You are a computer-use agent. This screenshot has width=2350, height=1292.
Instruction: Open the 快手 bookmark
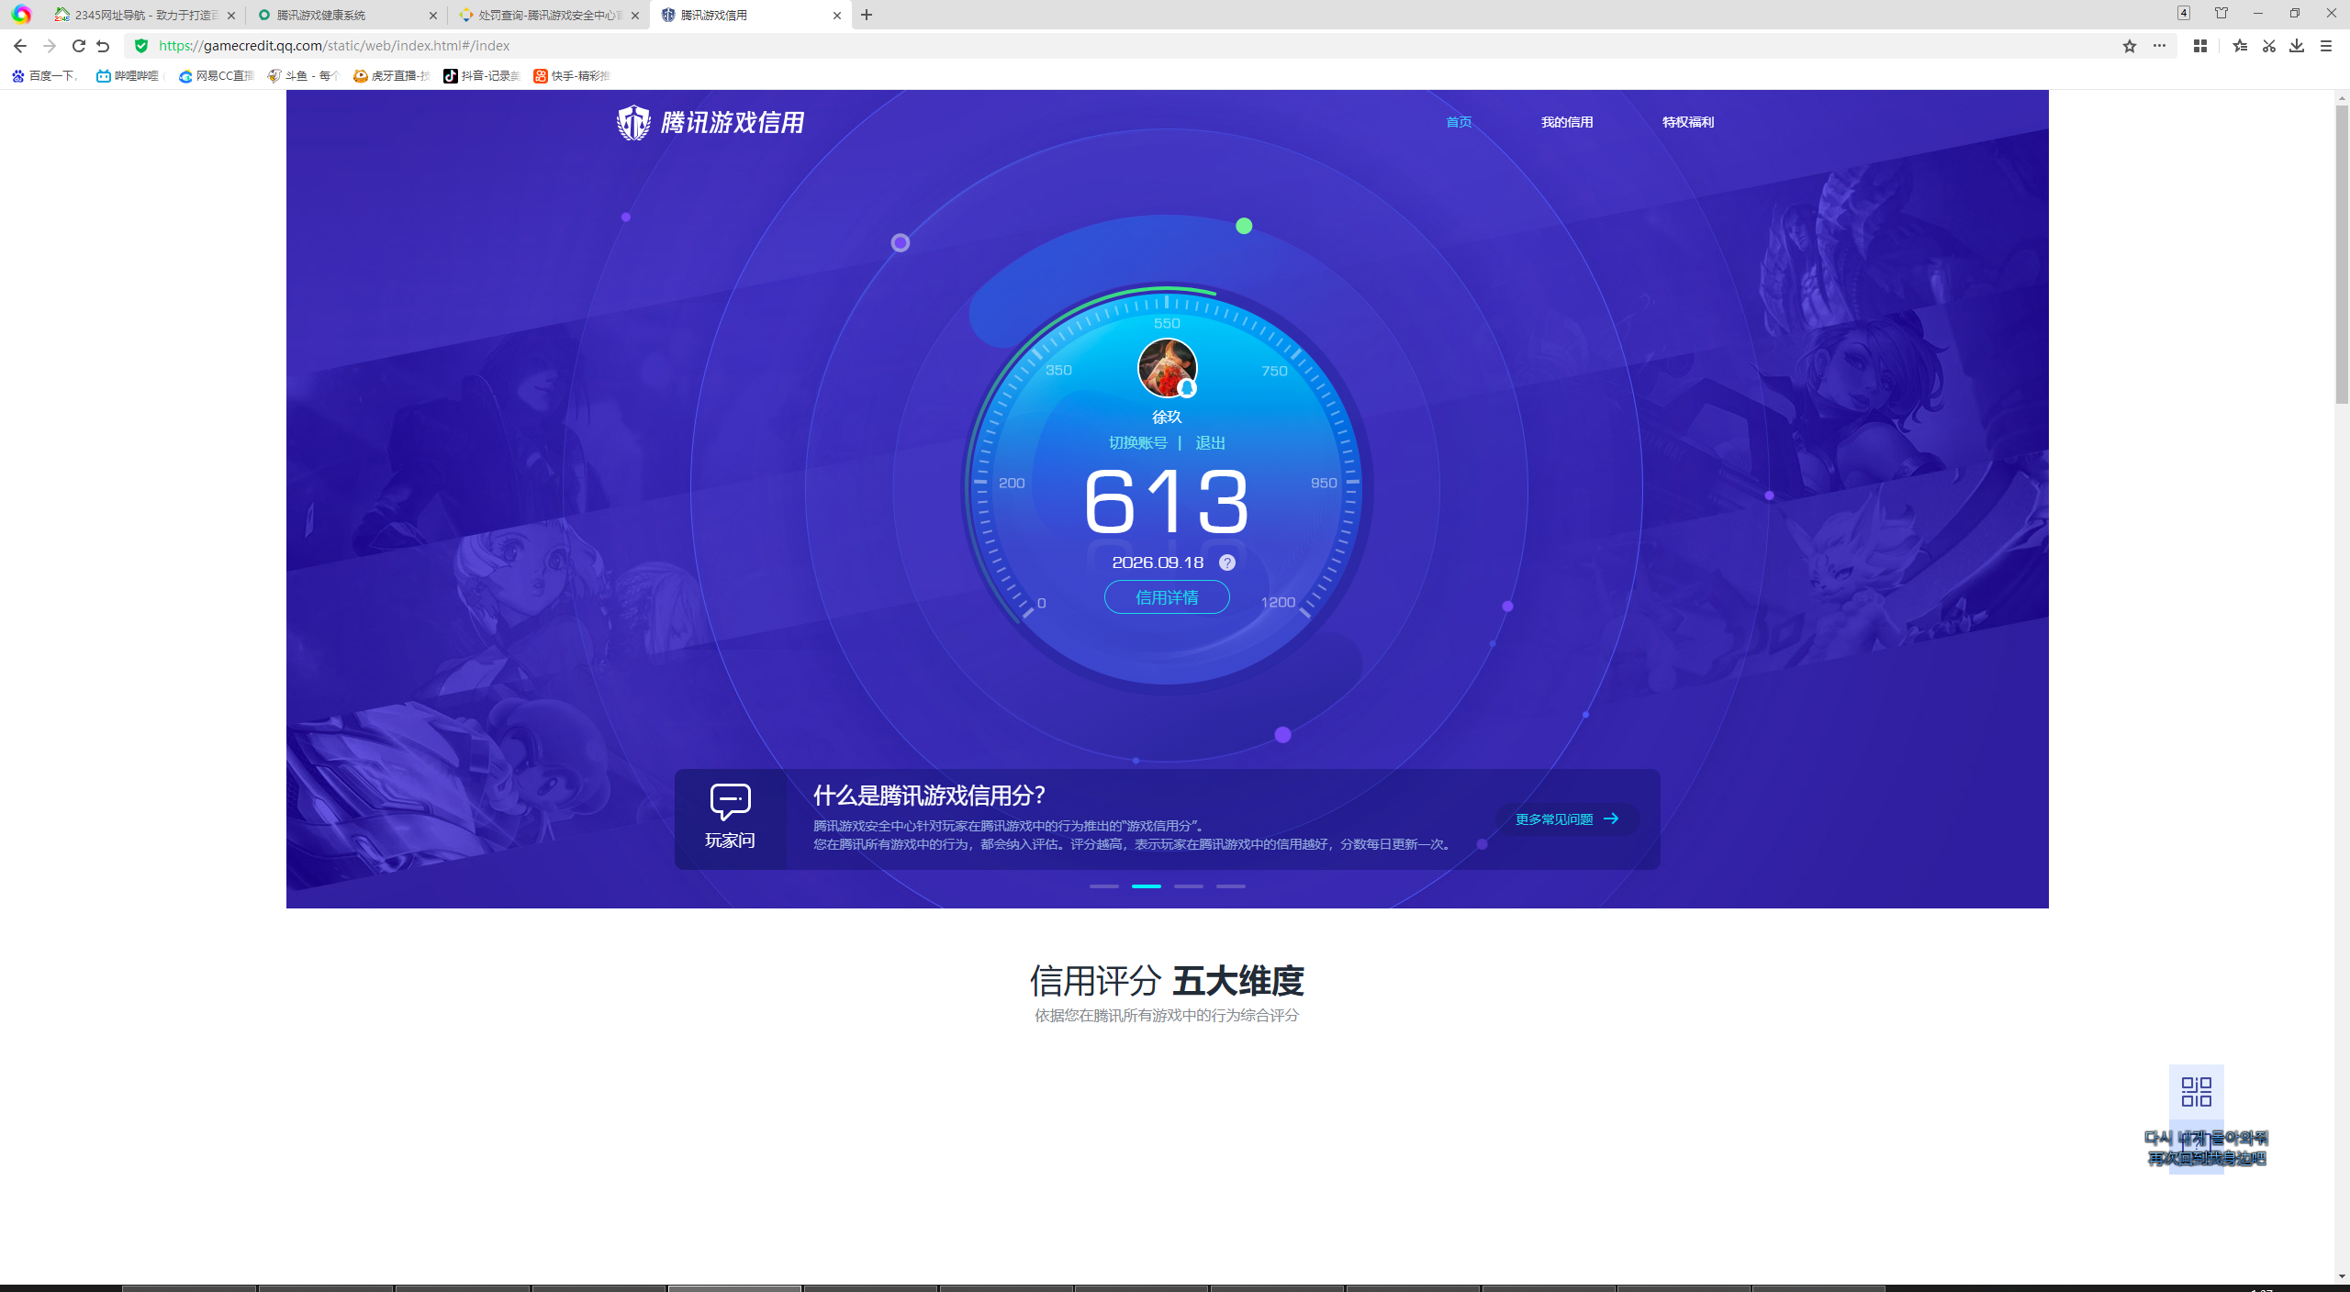pos(572,76)
